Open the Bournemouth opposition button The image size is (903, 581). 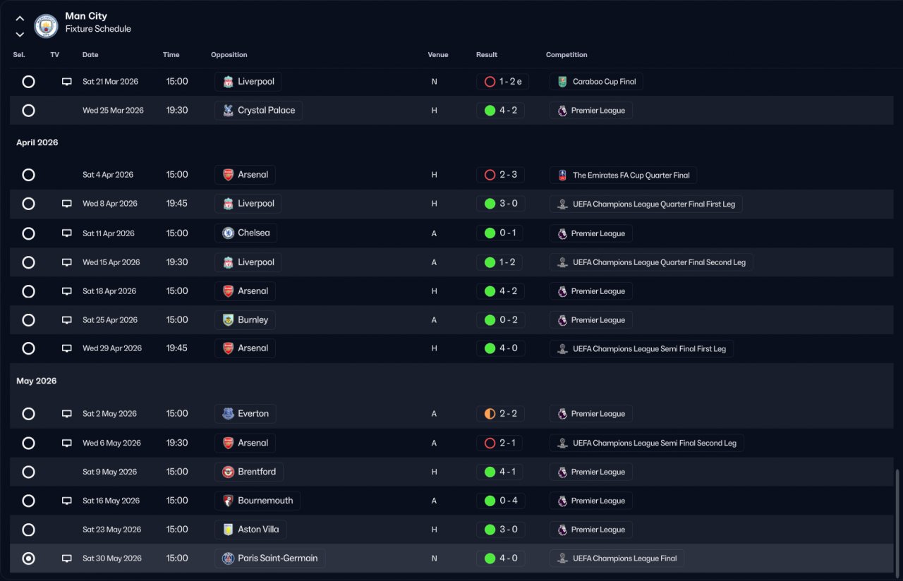tap(257, 501)
